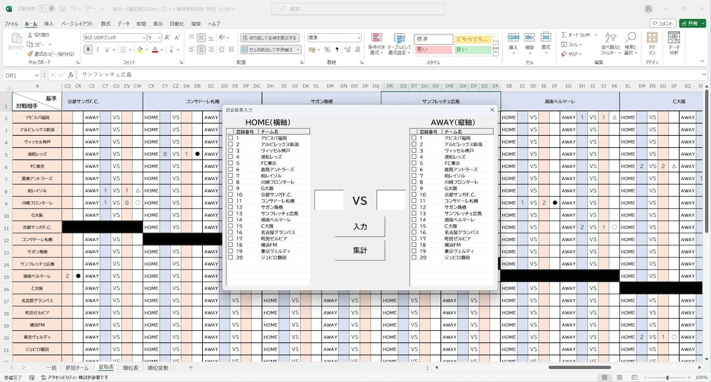
Task: Switch to the 参加チーム sheet tab
Action: click(x=76, y=368)
